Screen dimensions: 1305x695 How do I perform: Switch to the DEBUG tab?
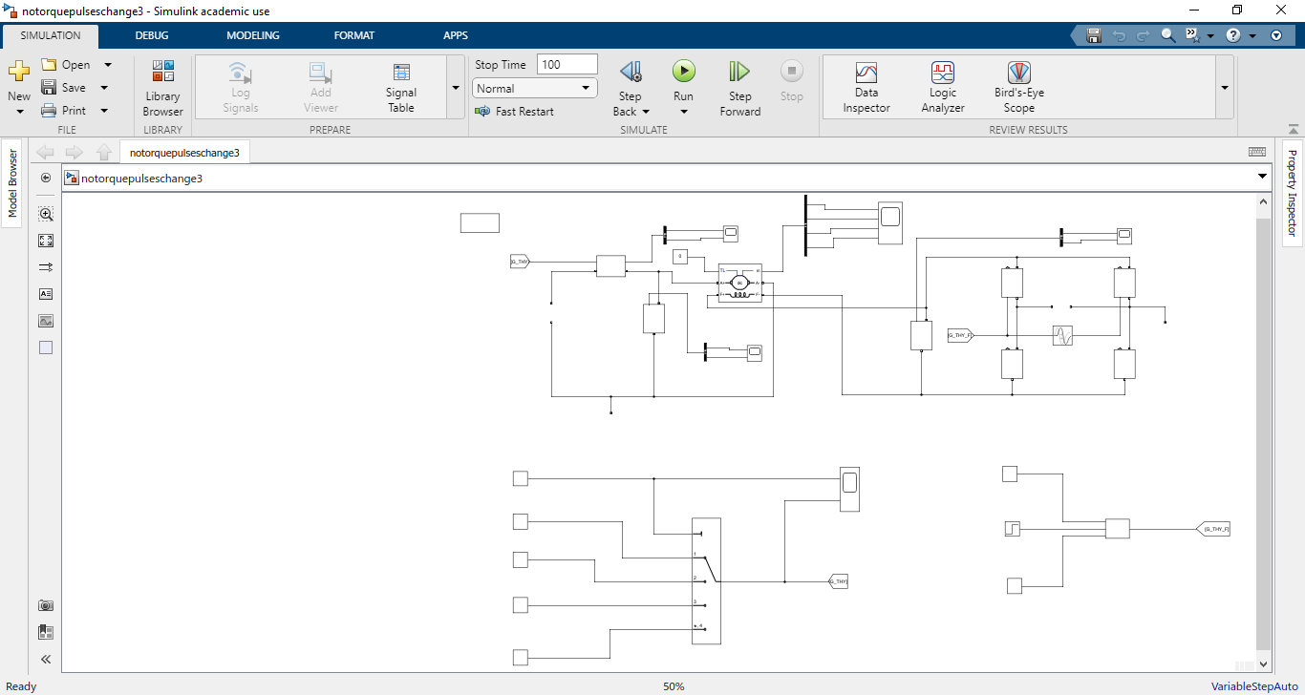point(152,35)
